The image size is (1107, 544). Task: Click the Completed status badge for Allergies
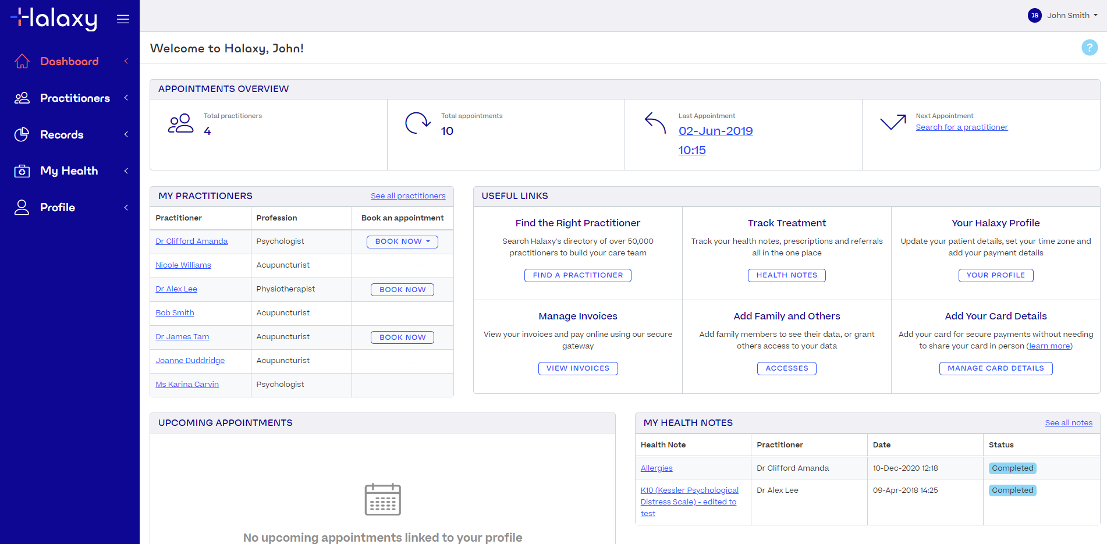(x=1012, y=468)
